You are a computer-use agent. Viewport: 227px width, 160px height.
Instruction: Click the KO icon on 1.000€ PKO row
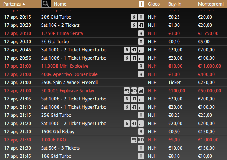141,140
